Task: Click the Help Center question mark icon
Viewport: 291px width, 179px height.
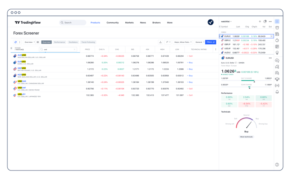Action: tap(277, 165)
